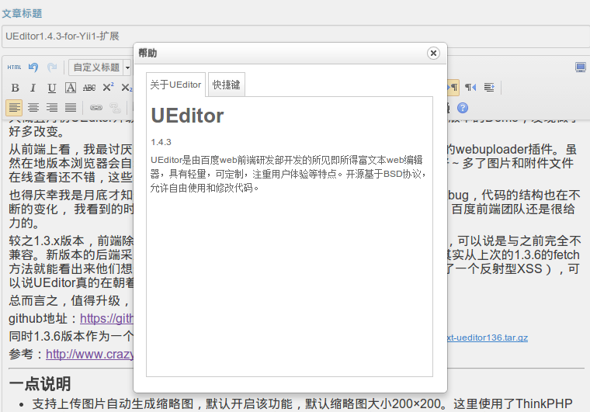
Task: Apply Subscript formatting
Action: tap(127, 88)
